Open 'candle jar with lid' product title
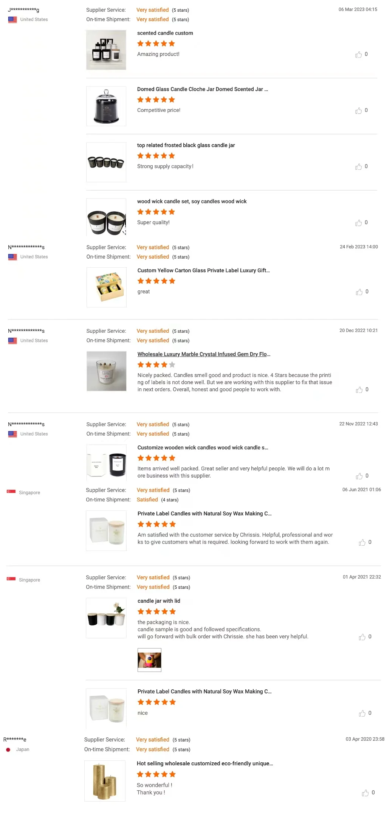Image resolution: width=387 pixels, height=816 pixels. pyautogui.click(x=159, y=601)
